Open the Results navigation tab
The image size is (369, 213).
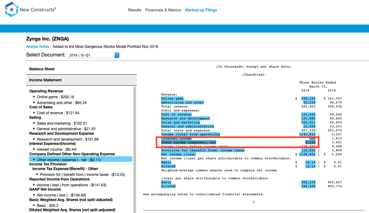pos(135,10)
